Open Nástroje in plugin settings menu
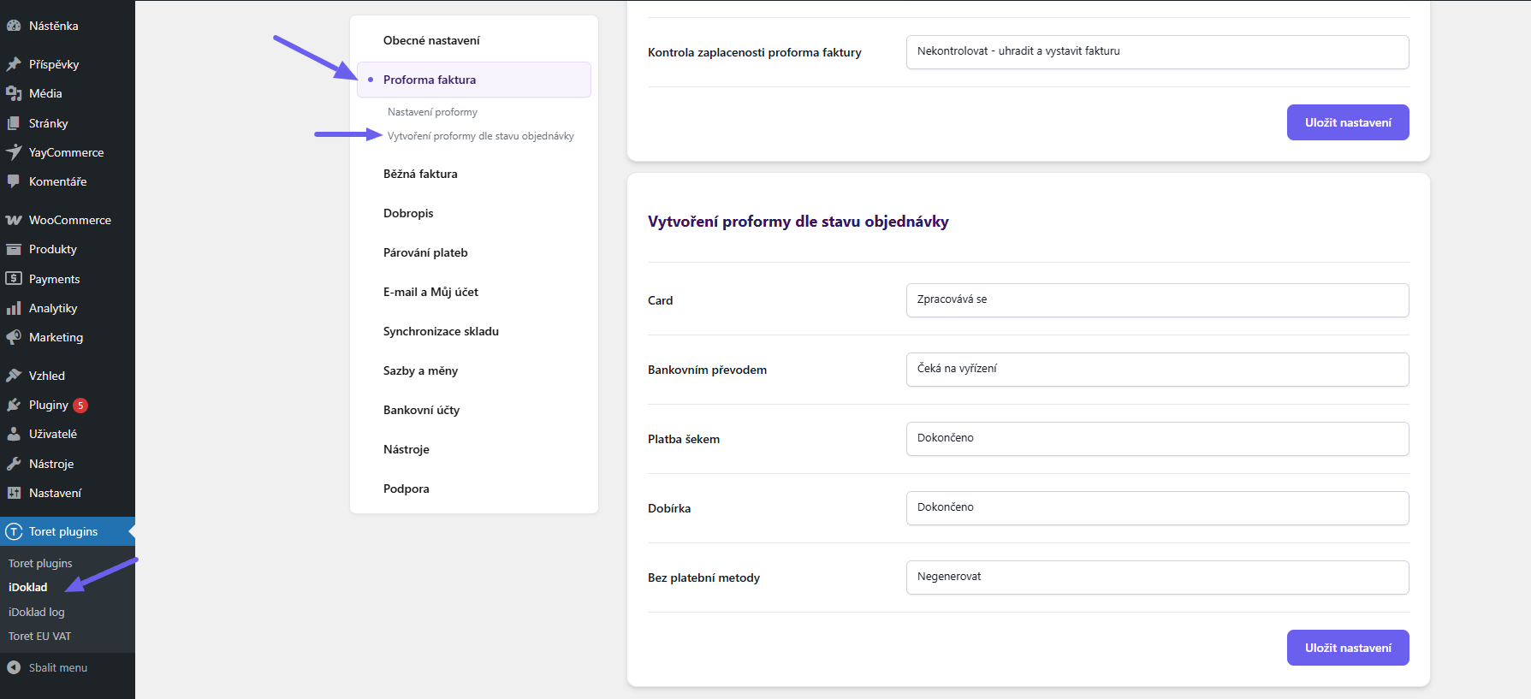 406,449
